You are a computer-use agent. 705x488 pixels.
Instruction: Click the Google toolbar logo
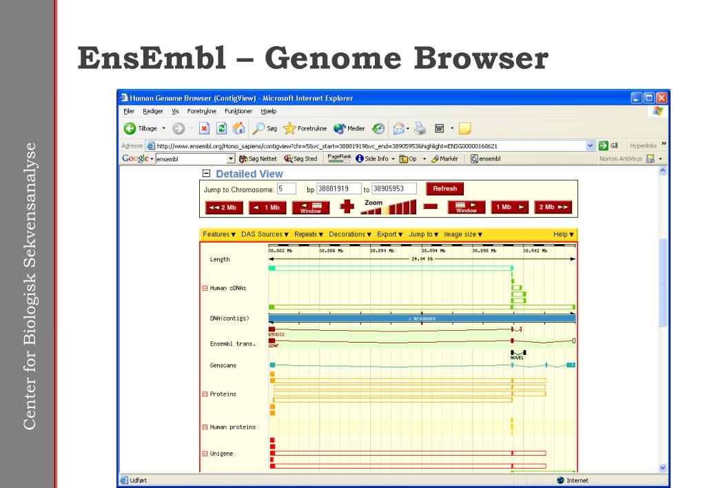pos(135,159)
